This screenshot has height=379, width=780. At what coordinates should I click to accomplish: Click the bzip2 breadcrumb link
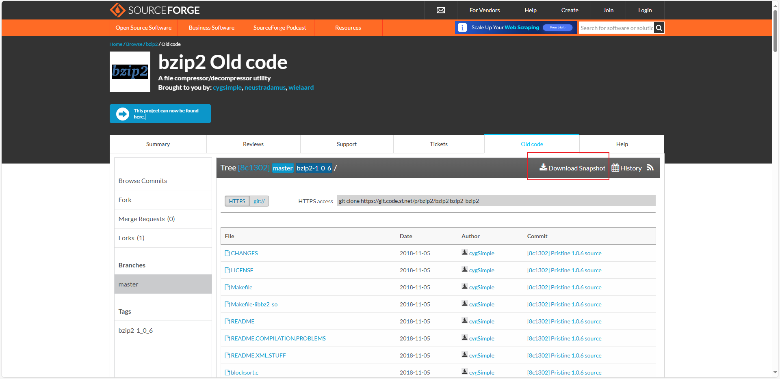(x=152, y=44)
